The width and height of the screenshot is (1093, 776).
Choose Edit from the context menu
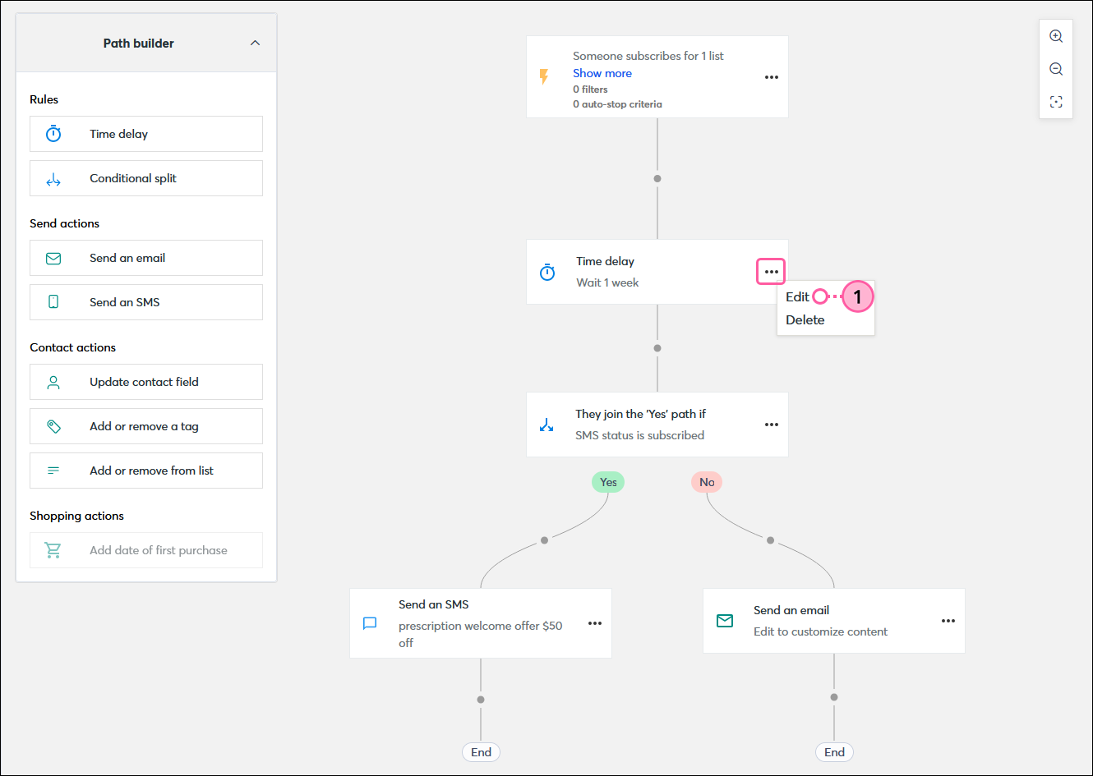coord(796,296)
